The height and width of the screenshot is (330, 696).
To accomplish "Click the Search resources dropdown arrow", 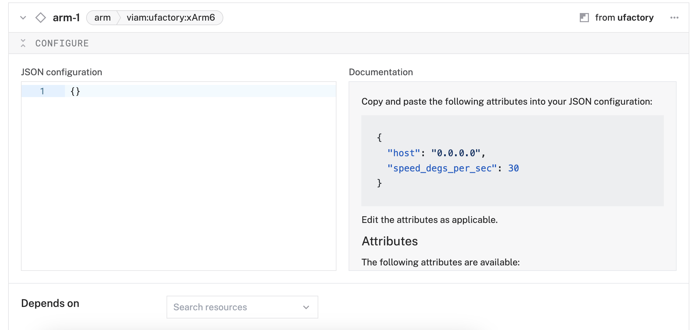I will pyautogui.click(x=306, y=307).
